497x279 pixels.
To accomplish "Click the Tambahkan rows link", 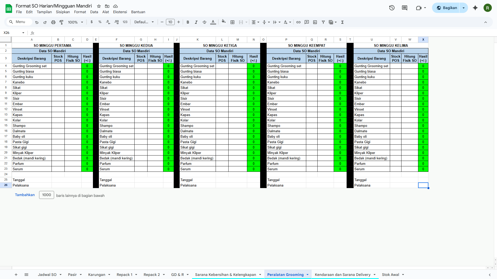I will pos(25,195).
